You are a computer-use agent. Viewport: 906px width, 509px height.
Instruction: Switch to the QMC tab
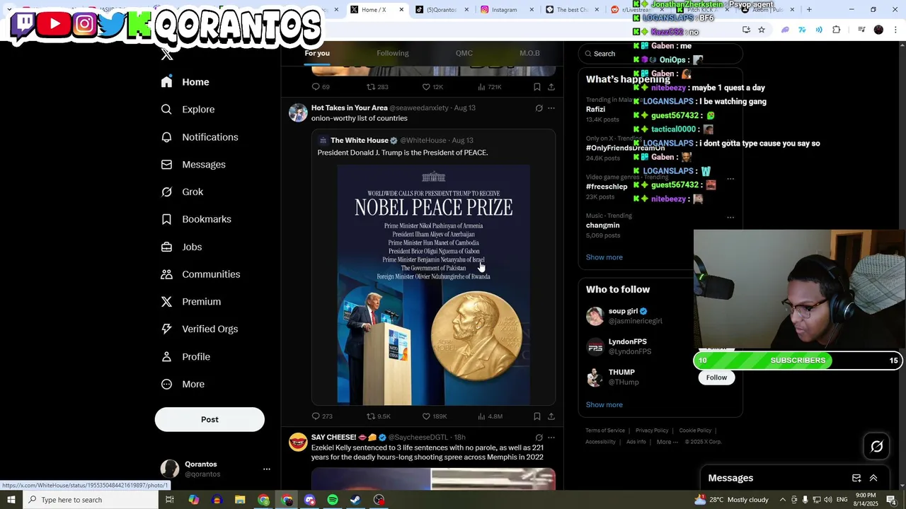[x=464, y=53]
